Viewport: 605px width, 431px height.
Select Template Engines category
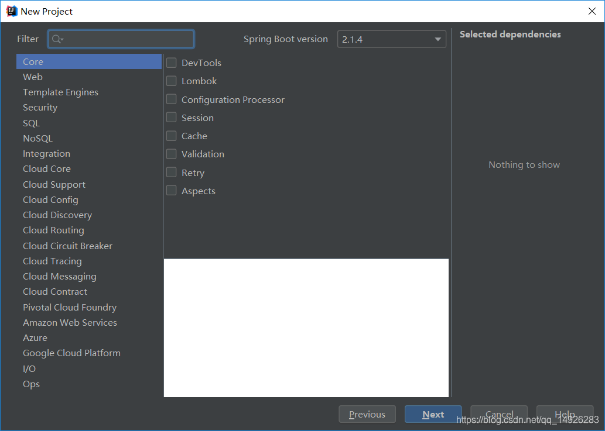89,92
